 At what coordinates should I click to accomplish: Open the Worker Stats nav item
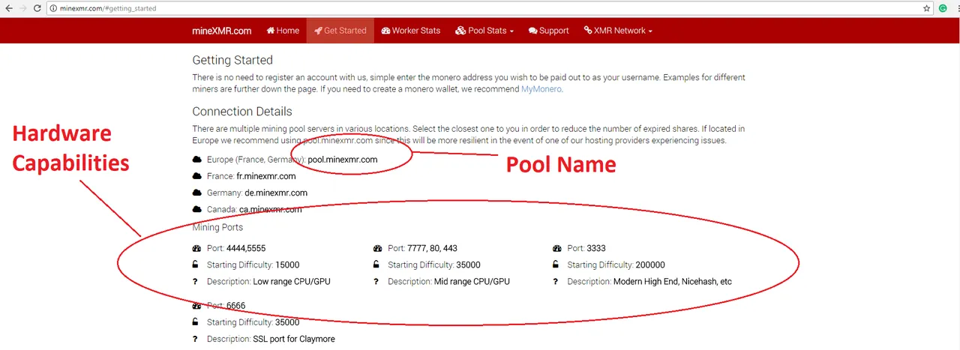[411, 31]
